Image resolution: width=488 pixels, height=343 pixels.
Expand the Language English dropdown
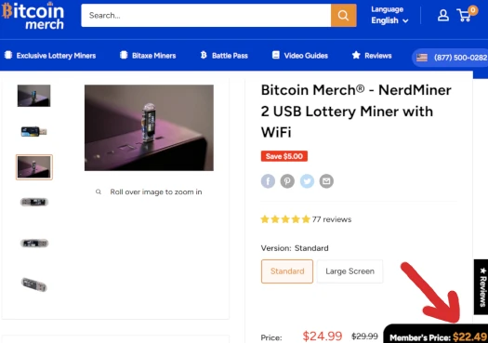click(x=389, y=15)
